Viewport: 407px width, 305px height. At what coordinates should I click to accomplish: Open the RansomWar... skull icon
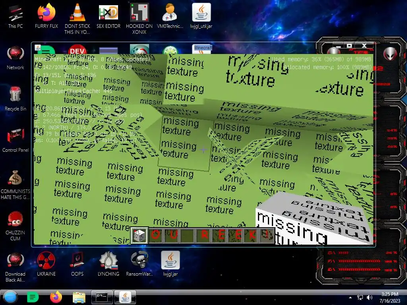[139, 264]
